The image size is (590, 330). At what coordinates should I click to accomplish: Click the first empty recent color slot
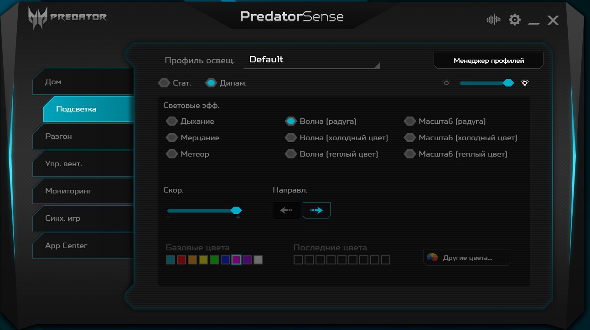pos(298,260)
